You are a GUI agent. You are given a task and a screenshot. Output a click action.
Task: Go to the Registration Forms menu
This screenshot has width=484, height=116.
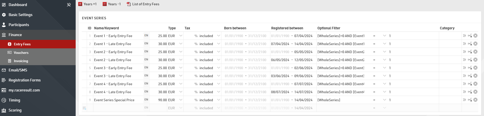click(x=24, y=80)
